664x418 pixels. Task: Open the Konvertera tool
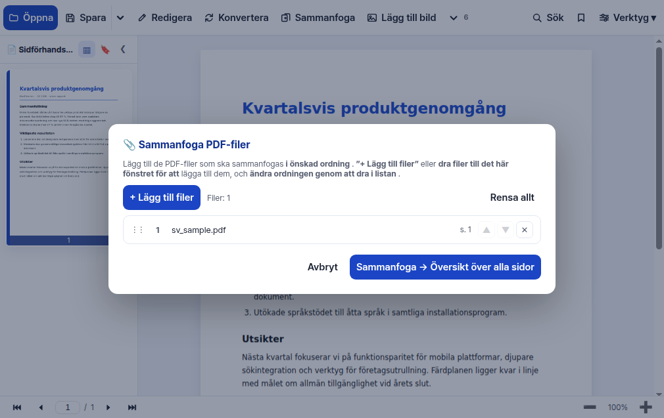click(x=237, y=18)
